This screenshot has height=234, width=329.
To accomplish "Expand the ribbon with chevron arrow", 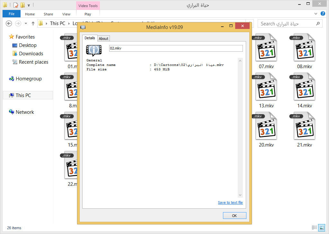I will pos(316,14).
